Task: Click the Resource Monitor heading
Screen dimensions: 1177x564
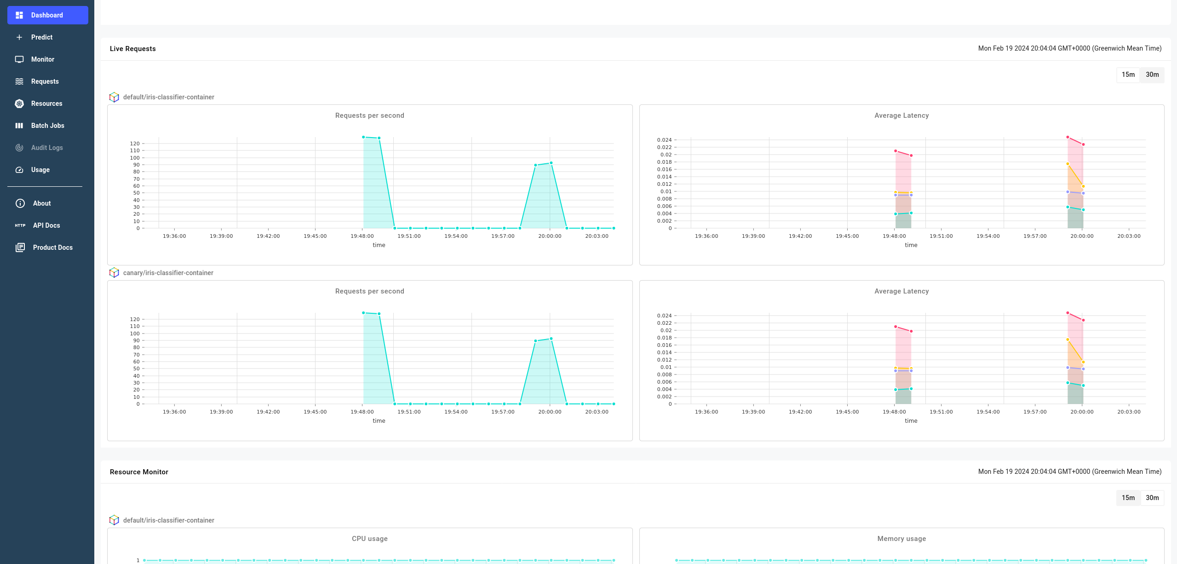Action: [139, 472]
